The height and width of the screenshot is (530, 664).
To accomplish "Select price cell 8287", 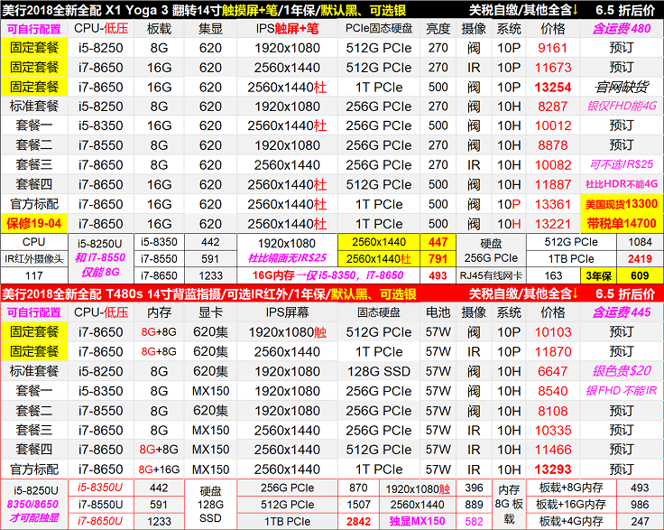I will [552, 107].
